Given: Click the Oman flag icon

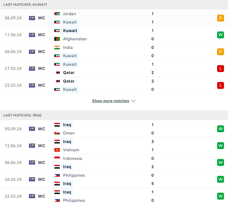Looking at the screenshot, I should 57,133.
